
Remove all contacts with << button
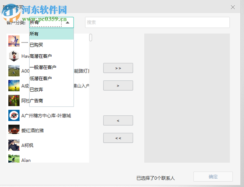tap(118, 138)
